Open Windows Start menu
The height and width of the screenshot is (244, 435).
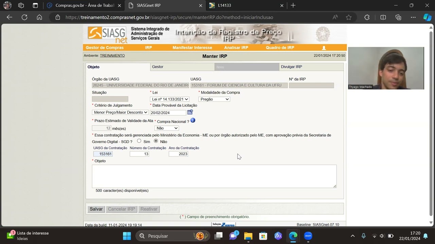(127, 236)
